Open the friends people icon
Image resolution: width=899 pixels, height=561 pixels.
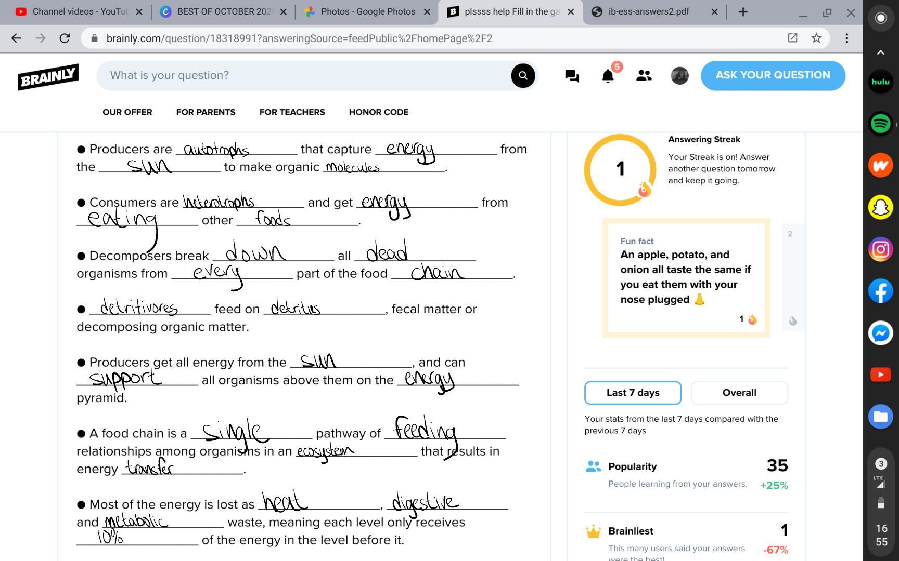[644, 76]
